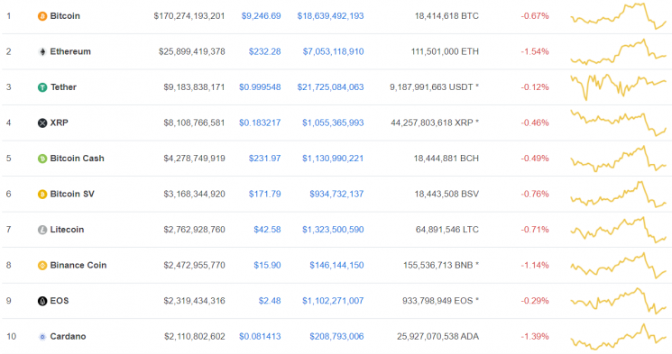This screenshot has width=672, height=354.
Task: Select Ethereum market cap $25,899,419,378
Action: (191, 51)
